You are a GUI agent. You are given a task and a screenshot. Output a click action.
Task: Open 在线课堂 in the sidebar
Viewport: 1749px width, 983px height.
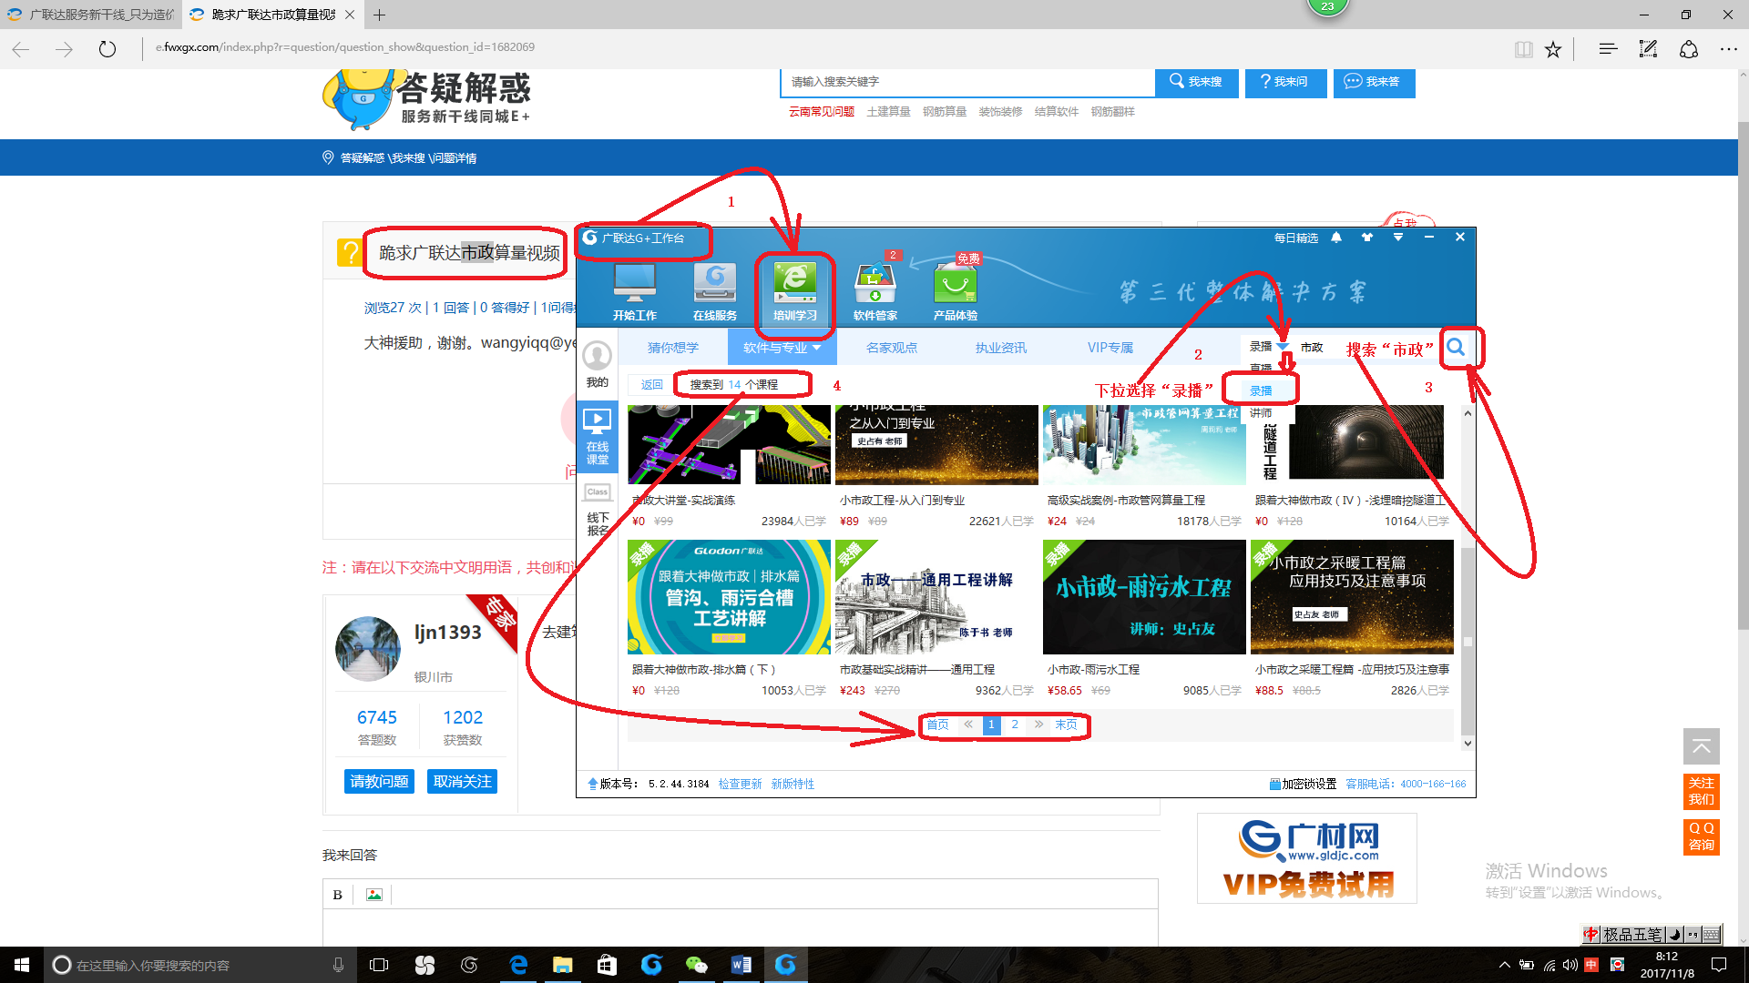point(598,436)
